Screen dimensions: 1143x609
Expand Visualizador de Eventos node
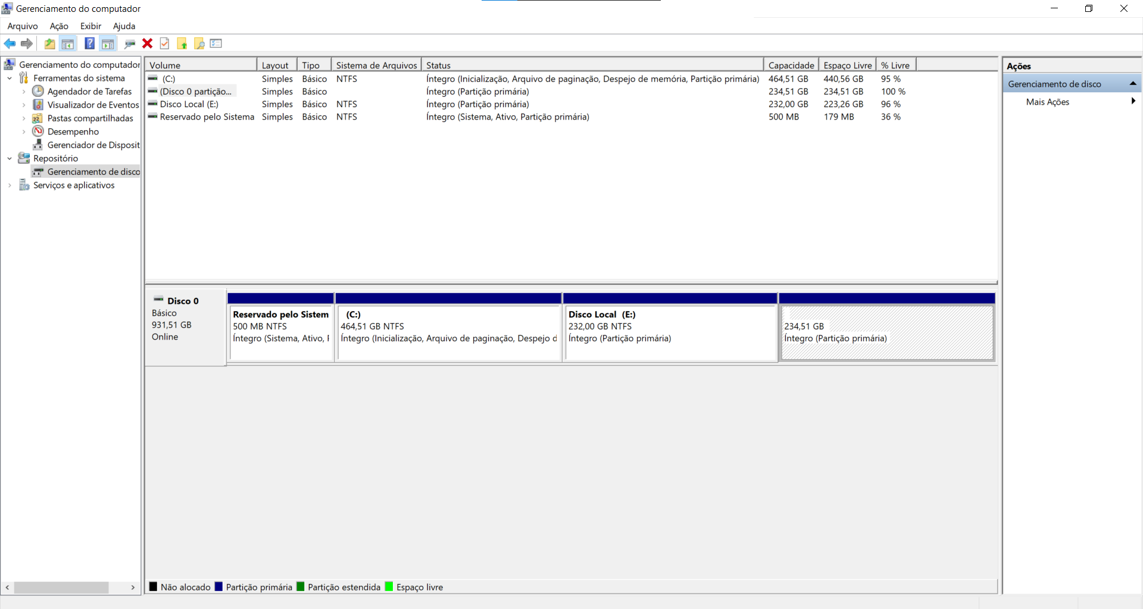coord(24,105)
